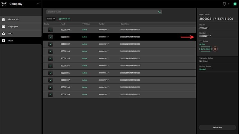Screen dimensions: 239x134
Task: Click No Object translator status text
Action: point(204,61)
